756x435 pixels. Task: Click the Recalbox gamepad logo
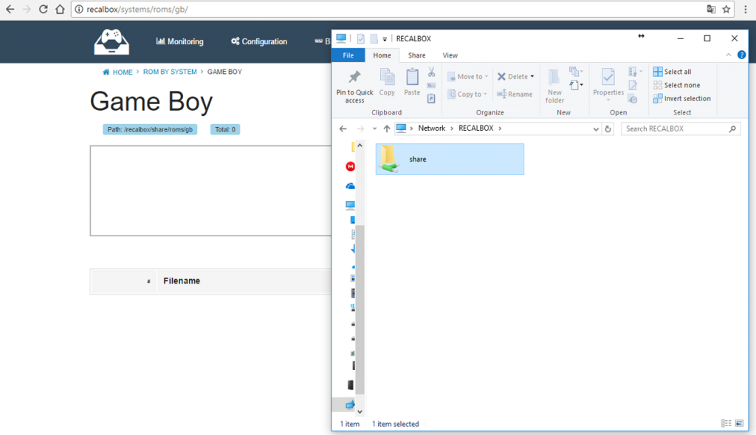(x=111, y=41)
